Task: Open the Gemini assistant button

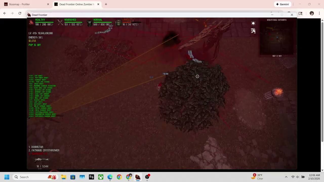Action: click(282, 4)
